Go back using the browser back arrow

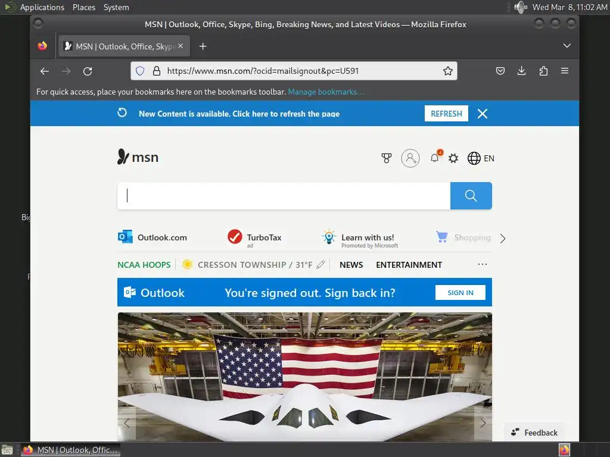pos(45,71)
